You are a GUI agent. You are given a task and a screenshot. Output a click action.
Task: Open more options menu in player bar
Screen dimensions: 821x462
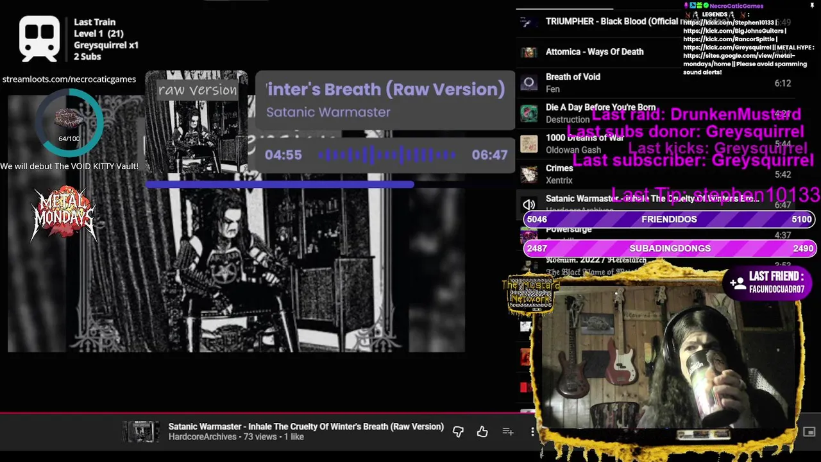click(532, 432)
